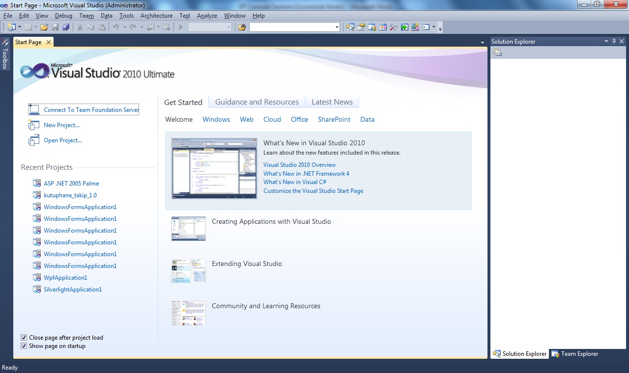Image resolution: width=629 pixels, height=373 pixels.
Task: Open the Solution Configurations combo box
Action: coord(210,27)
